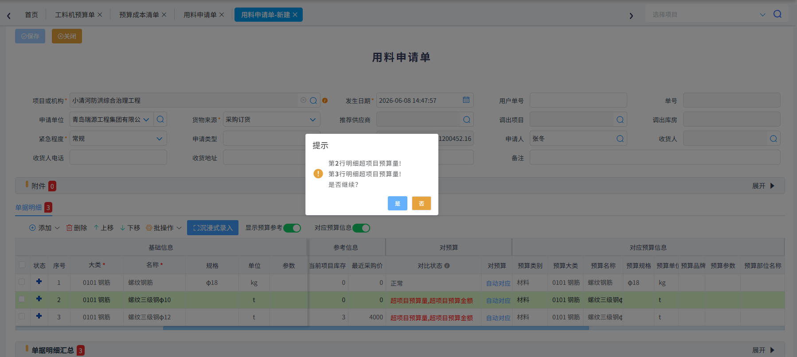Viewport: 797px width, 357px height.
Task: Click the 名称 column header
Action: coord(154,265)
